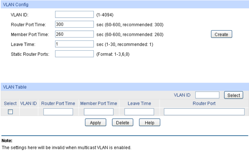Click the VLAN ID: label in VLAN Config
Viewport: 249px width, 151px height.
click(x=20, y=15)
